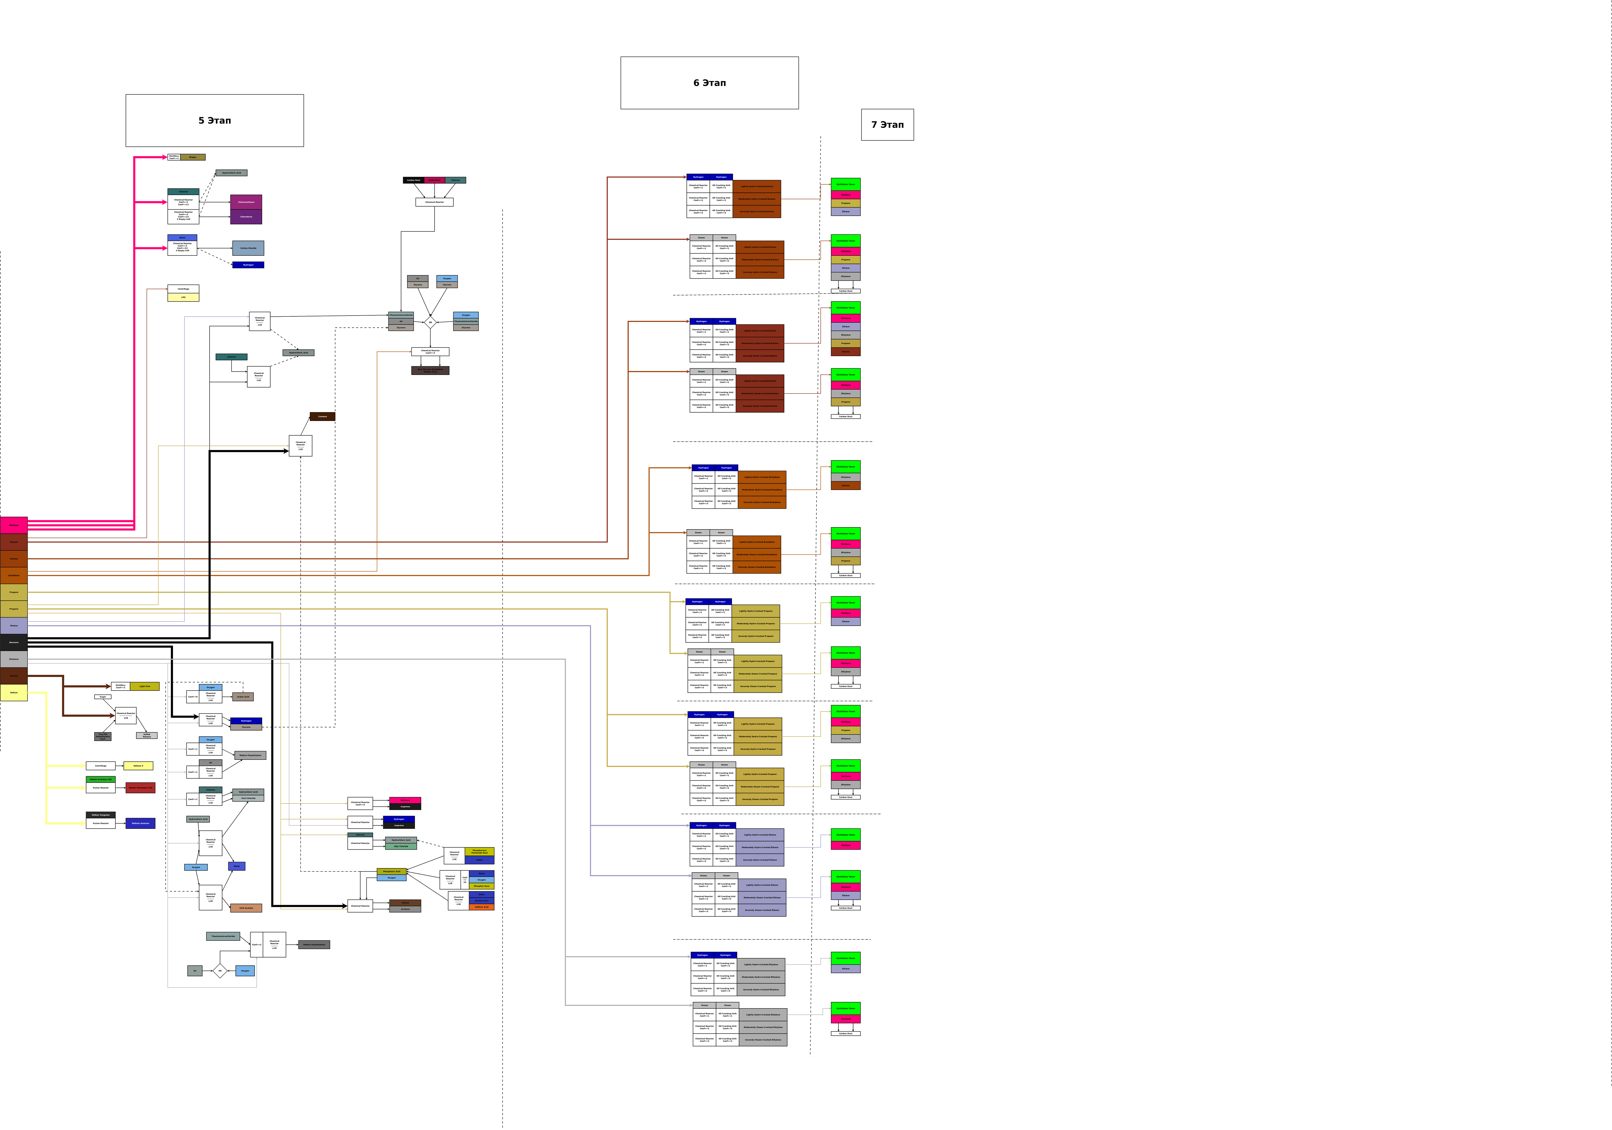Click the Conf == 24 cell near Phosphor Dust
The image size is (1612, 1130).
point(465,880)
